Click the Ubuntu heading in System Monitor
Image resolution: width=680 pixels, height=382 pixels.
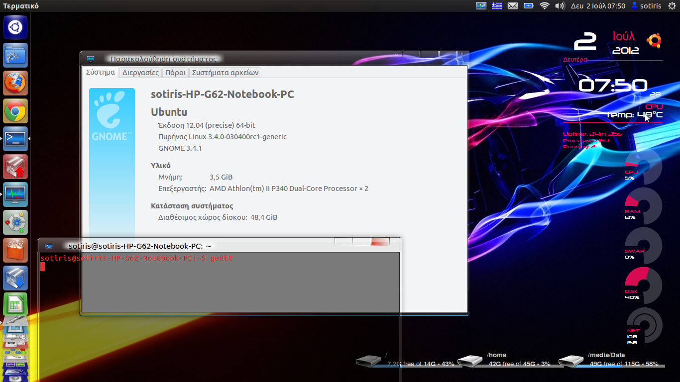[169, 112]
